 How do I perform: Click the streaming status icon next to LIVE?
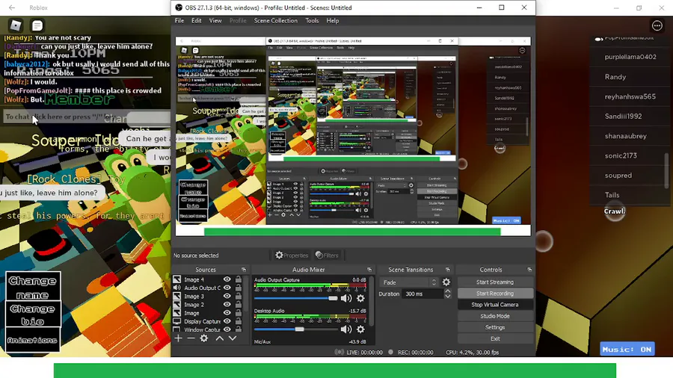[339, 353]
